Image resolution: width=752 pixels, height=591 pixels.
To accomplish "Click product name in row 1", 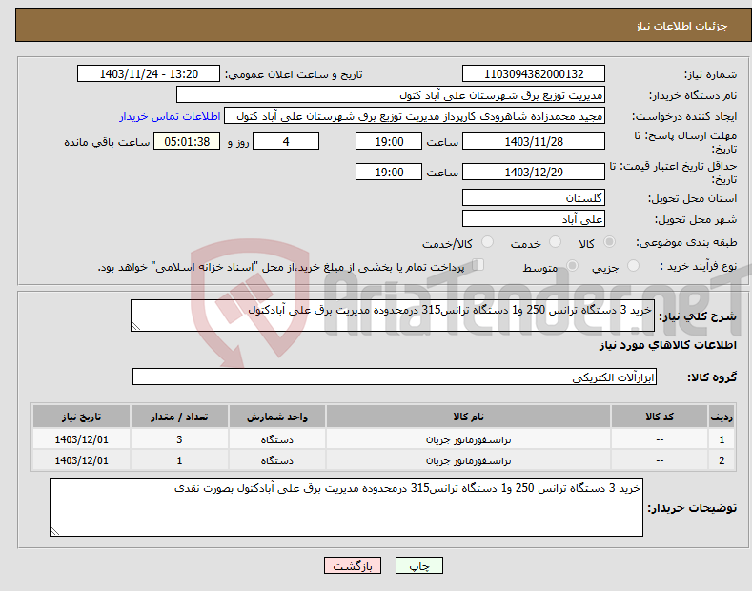I will point(468,439).
